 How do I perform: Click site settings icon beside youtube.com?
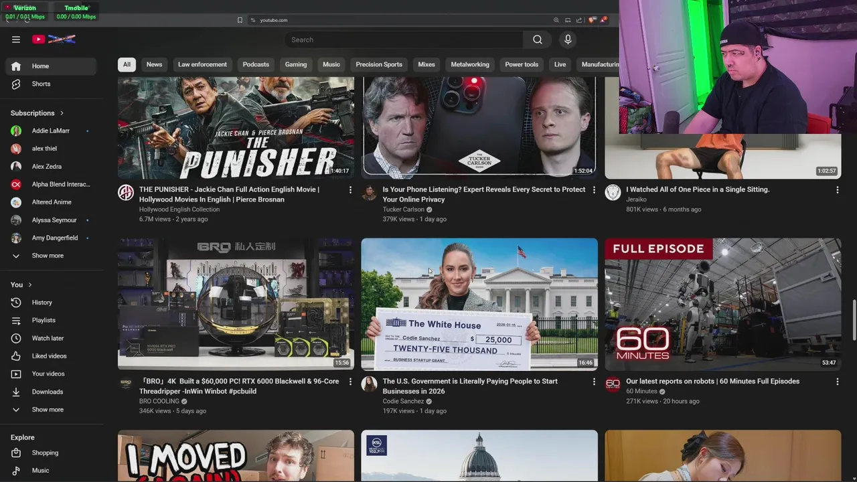(x=253, y=20)
